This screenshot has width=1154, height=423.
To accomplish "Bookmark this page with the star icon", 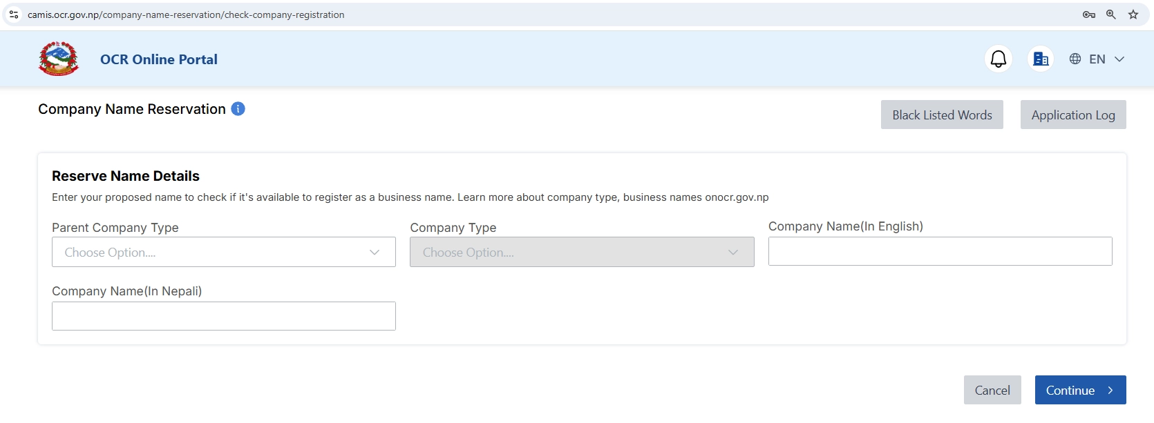I will tap(1133, 14).
